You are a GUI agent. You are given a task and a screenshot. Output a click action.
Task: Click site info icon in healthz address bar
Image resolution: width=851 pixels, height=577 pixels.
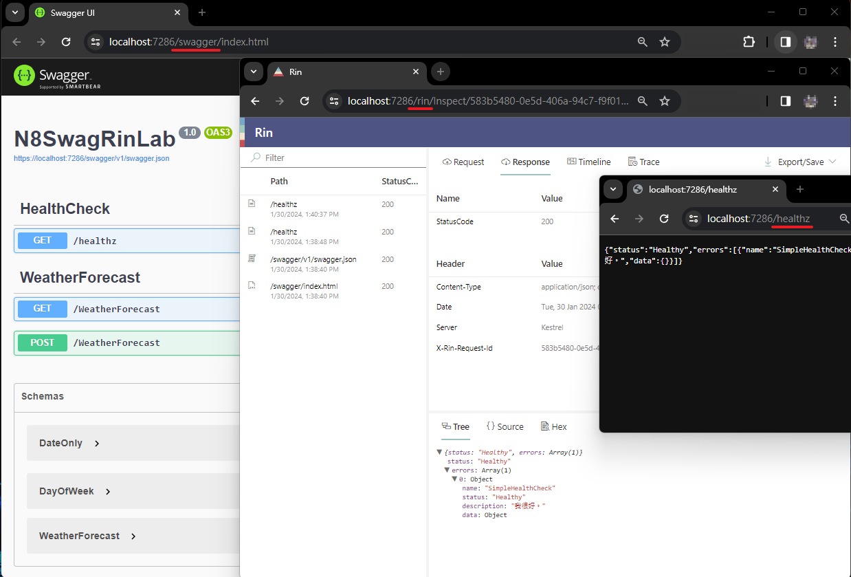coord(694,219)
